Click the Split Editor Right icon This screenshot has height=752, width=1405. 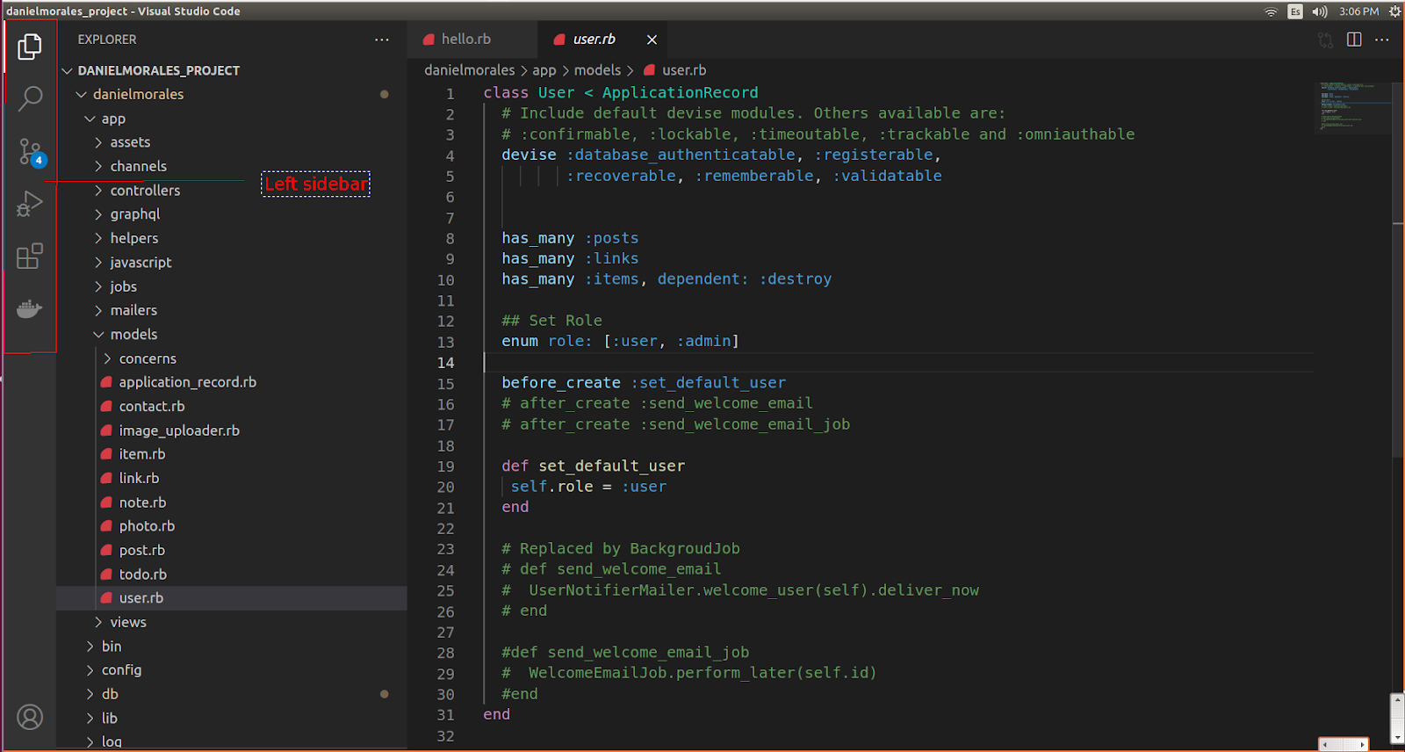(x=1354, y=40)
